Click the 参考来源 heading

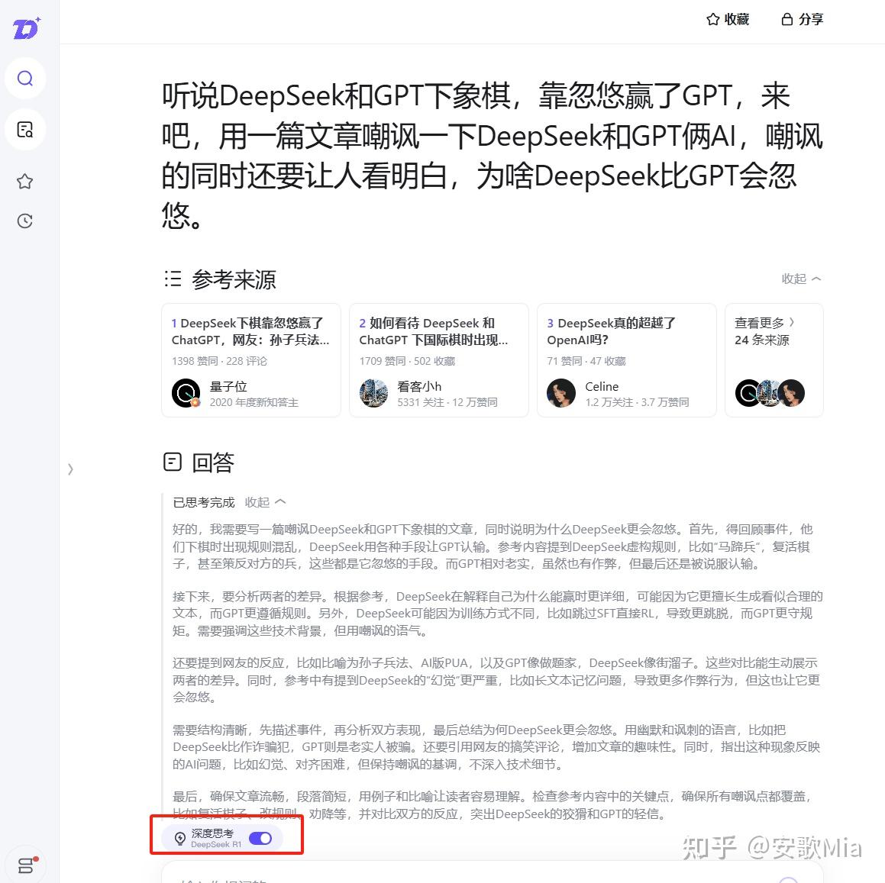[234, 279]
